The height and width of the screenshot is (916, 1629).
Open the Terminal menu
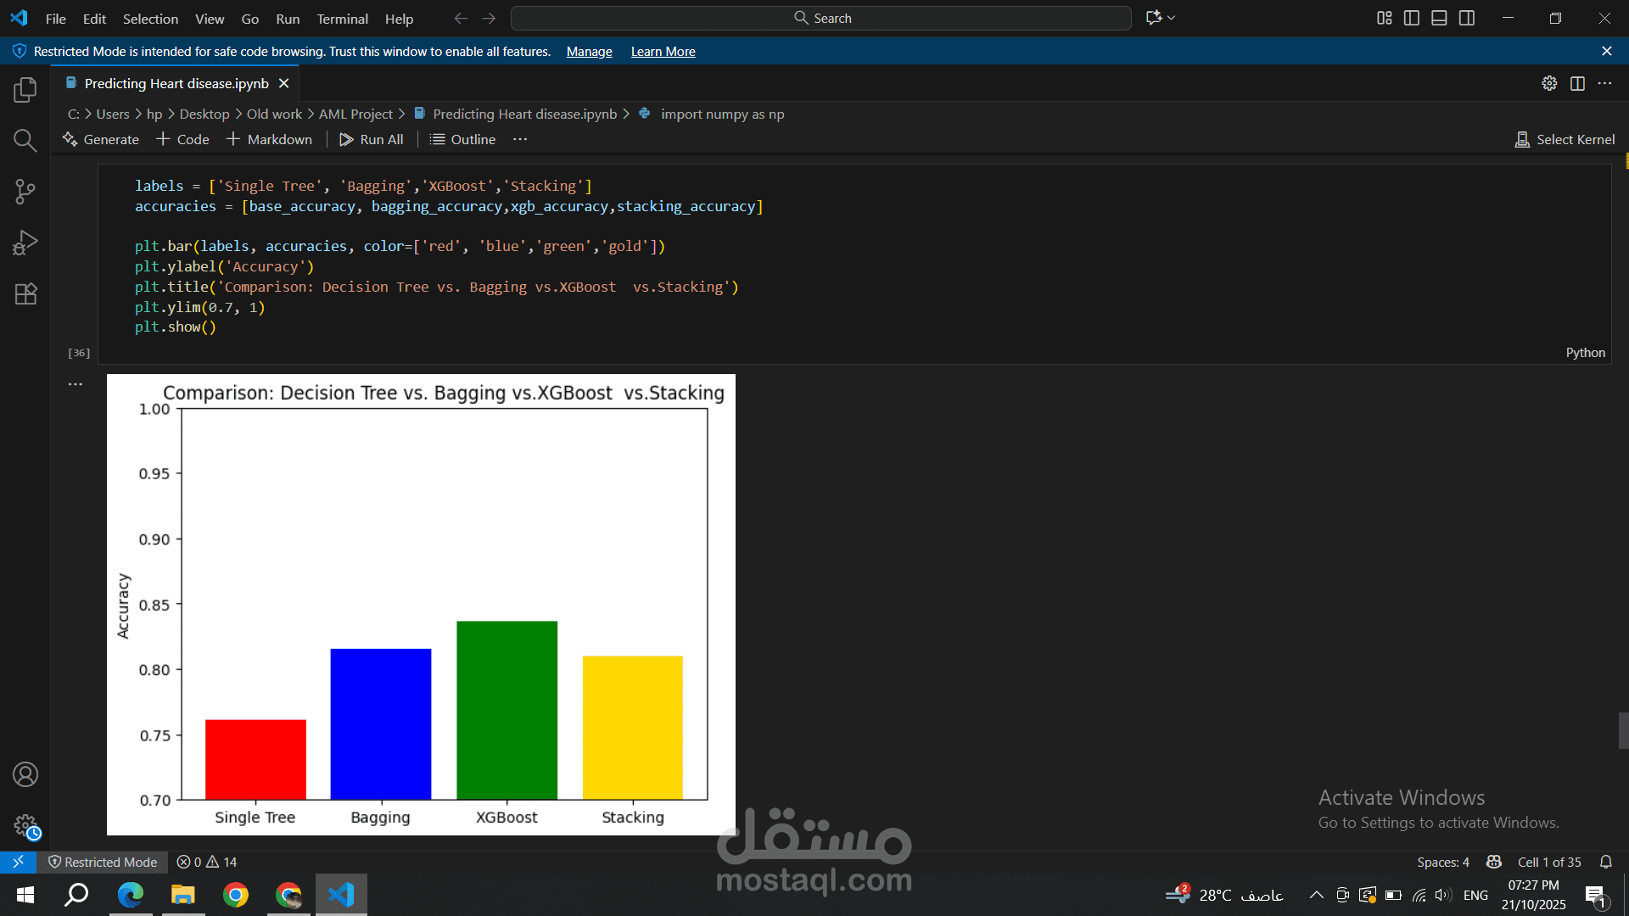342,19
